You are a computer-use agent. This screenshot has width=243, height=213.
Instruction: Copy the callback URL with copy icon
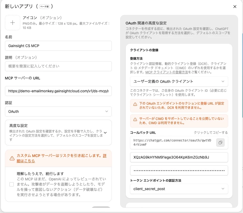[220, 143]
